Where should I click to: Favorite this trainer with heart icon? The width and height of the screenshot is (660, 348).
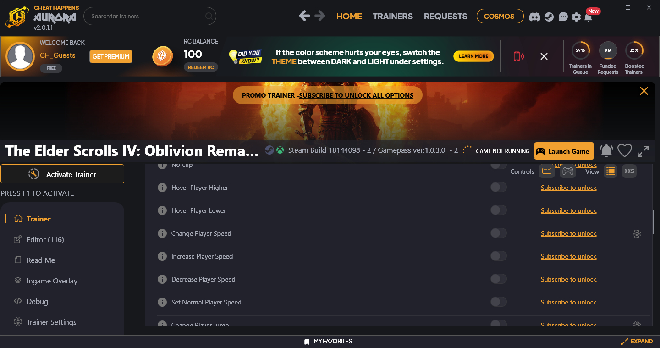[624, 151]
